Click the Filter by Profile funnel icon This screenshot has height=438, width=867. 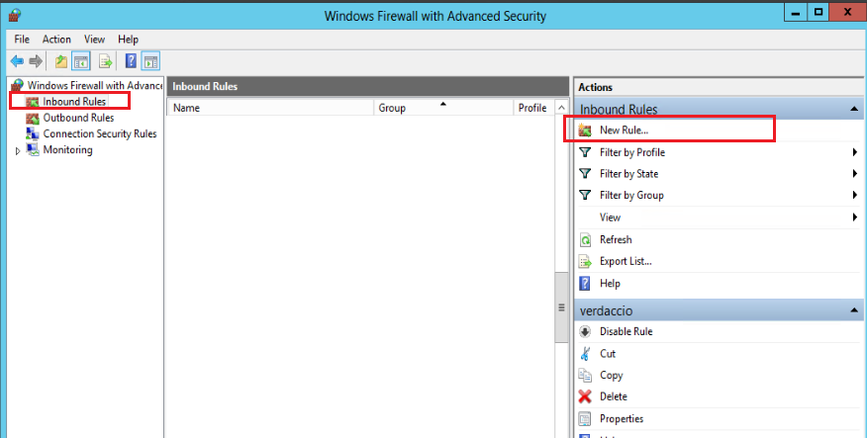pyautogui.click(x=585, y=152)
